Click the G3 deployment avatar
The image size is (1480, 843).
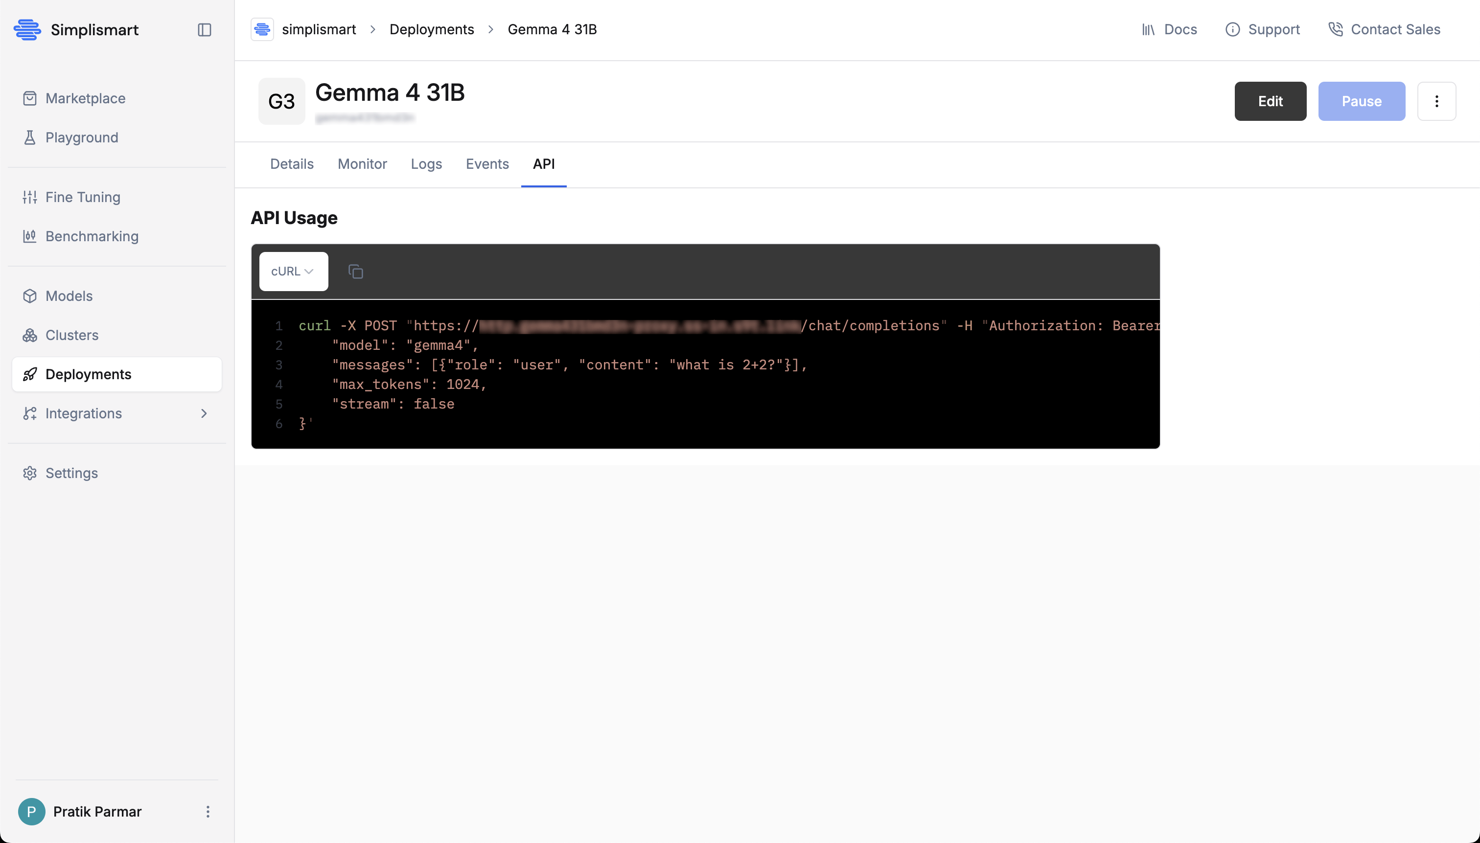click(281, 101)
